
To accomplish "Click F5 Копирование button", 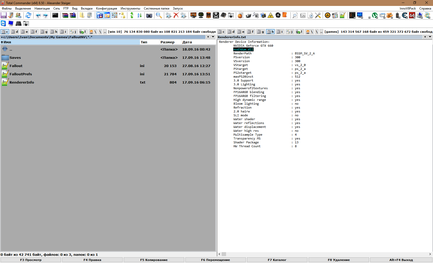I will (x=154, y=260).
